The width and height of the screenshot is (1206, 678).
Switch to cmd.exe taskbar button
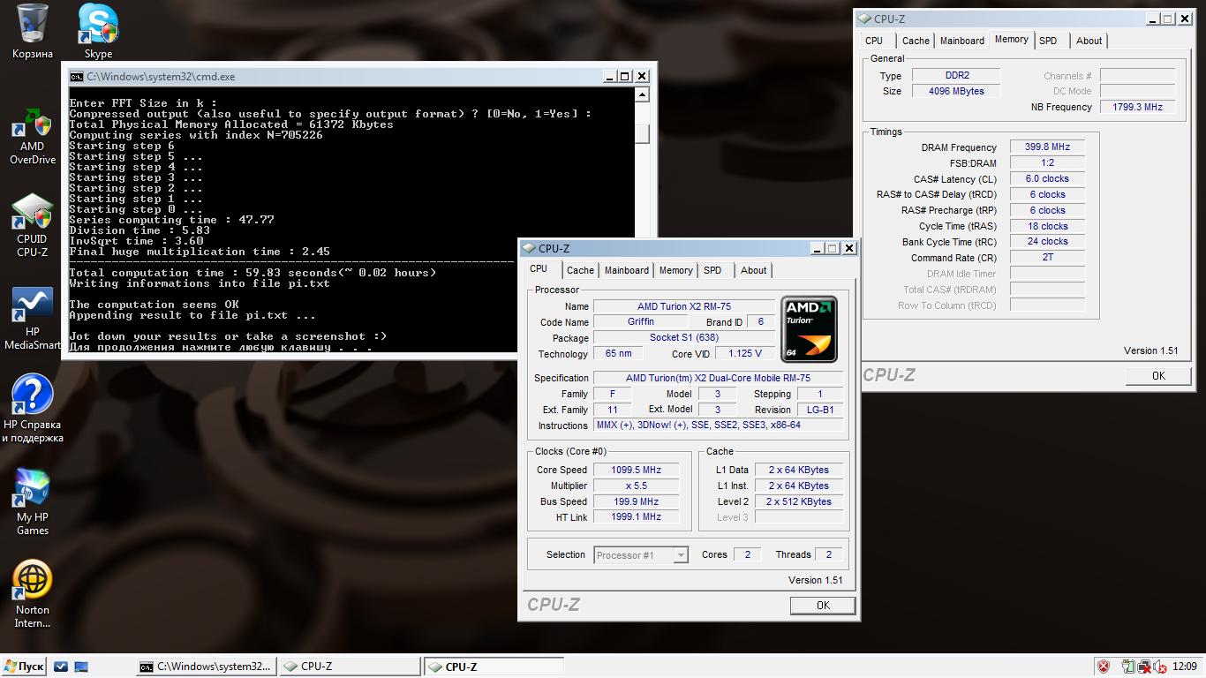pyautogui.click(x=207, y=667)
